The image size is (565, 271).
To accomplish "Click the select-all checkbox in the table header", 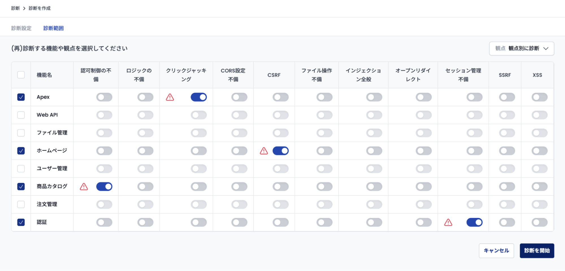I will (x=20, y=75).
